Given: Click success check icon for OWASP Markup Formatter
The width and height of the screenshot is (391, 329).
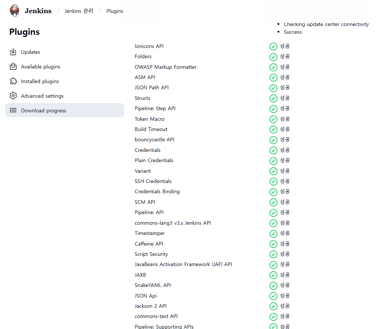Looking at the screenshot, I should pos(273,67).
